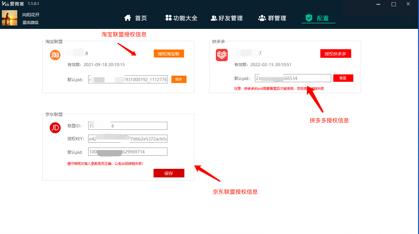Maximize the 爱微客 window
This screenshot has width=419, height=234.
click(393, 4)
